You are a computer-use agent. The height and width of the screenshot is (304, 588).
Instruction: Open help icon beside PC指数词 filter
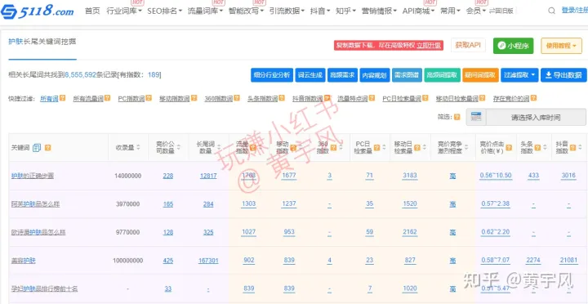(149, 98)
